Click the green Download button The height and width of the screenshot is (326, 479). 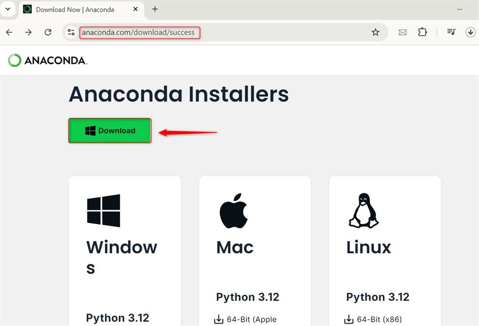[110, 130]
